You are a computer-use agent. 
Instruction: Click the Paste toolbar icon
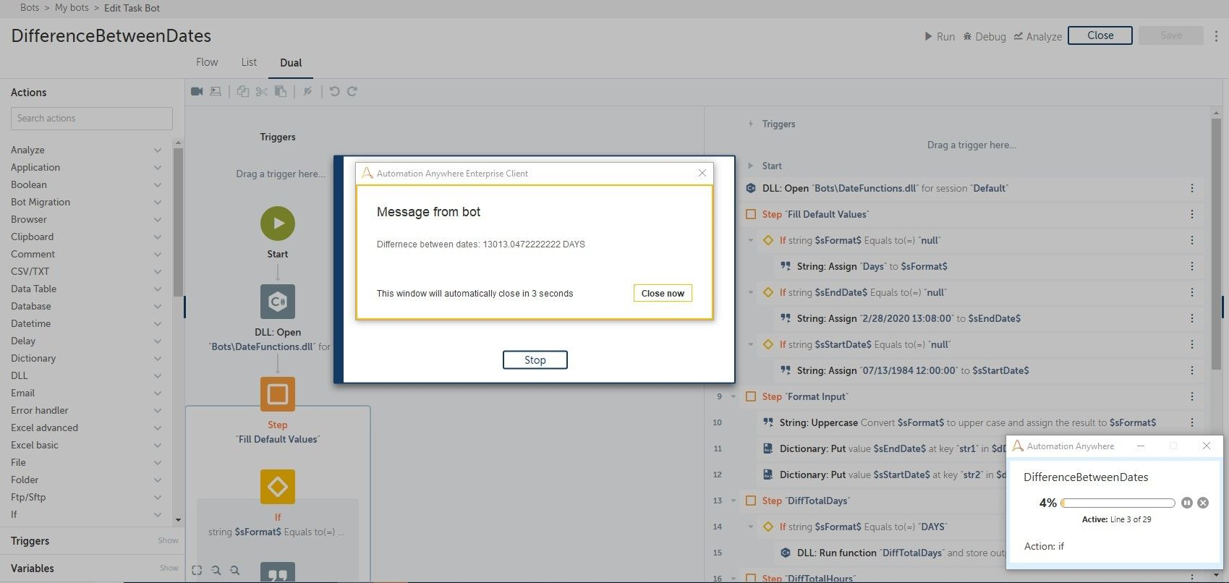[281, 91]
